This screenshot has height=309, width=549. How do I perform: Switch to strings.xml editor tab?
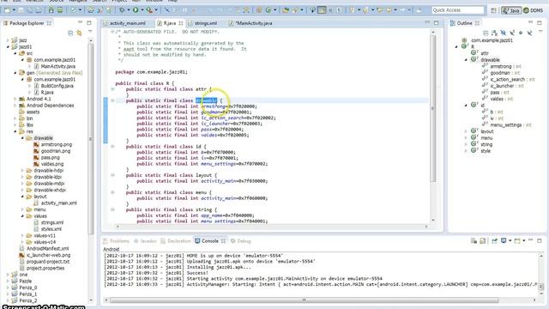click(206, 23)
